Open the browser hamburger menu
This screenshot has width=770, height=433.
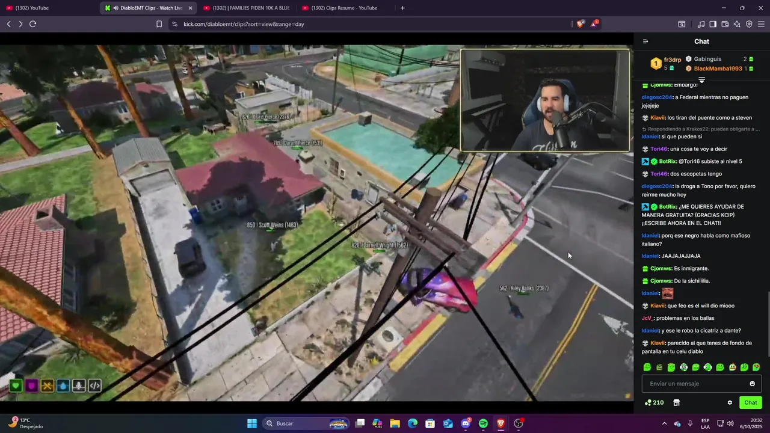pyautogui.click(x=761, y=24)
